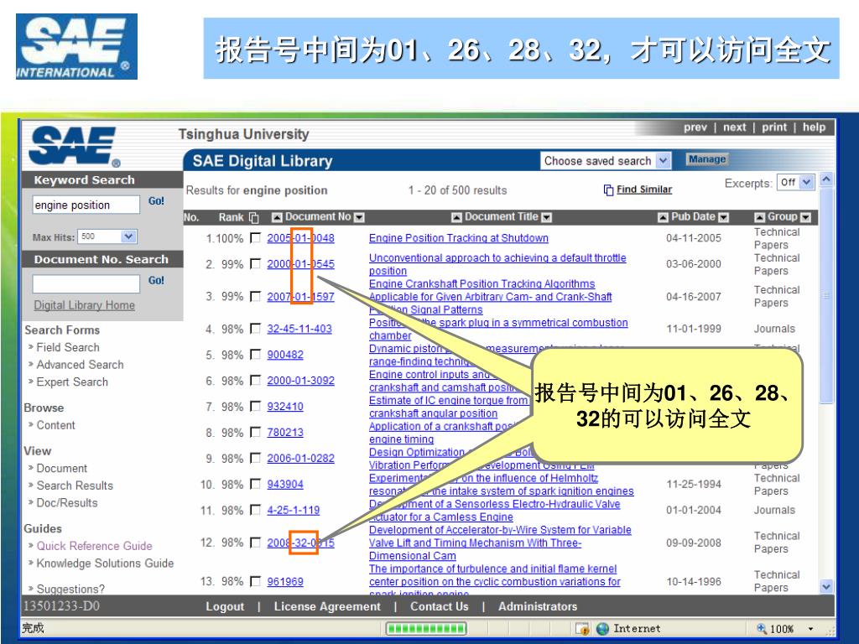Click the select-all icon next to Rank
This screenshot has width=859, height=644.
click(253, 217)
